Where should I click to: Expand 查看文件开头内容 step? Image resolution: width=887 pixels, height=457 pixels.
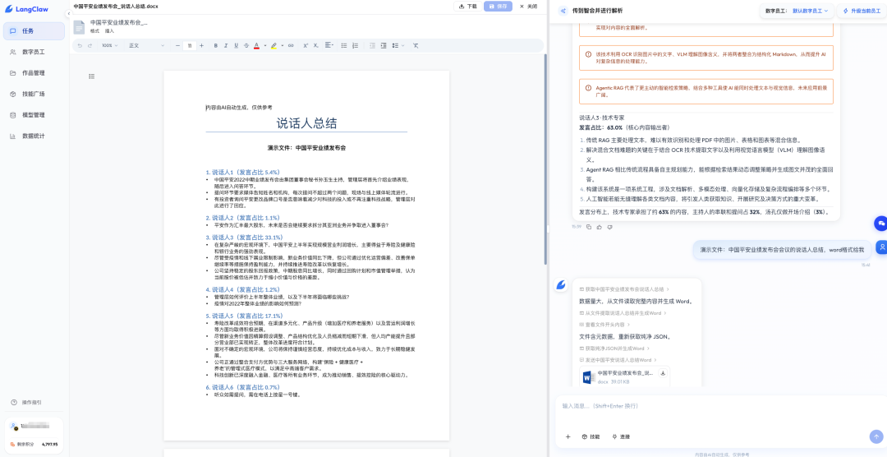click(604, 325)
